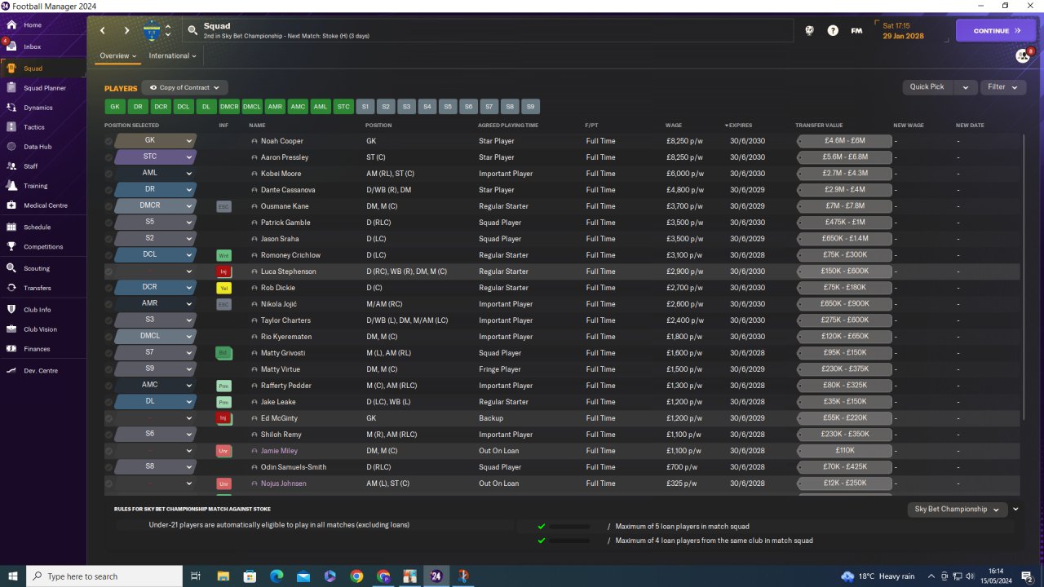The image size is (1044, 587).
Task: Tick the selection circle beside Noah Cooper
Action: coord(108,141)
